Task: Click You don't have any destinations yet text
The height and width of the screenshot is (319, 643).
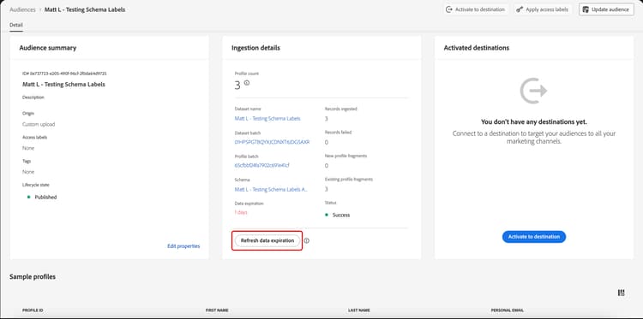Action: click(x=534, y=122)
